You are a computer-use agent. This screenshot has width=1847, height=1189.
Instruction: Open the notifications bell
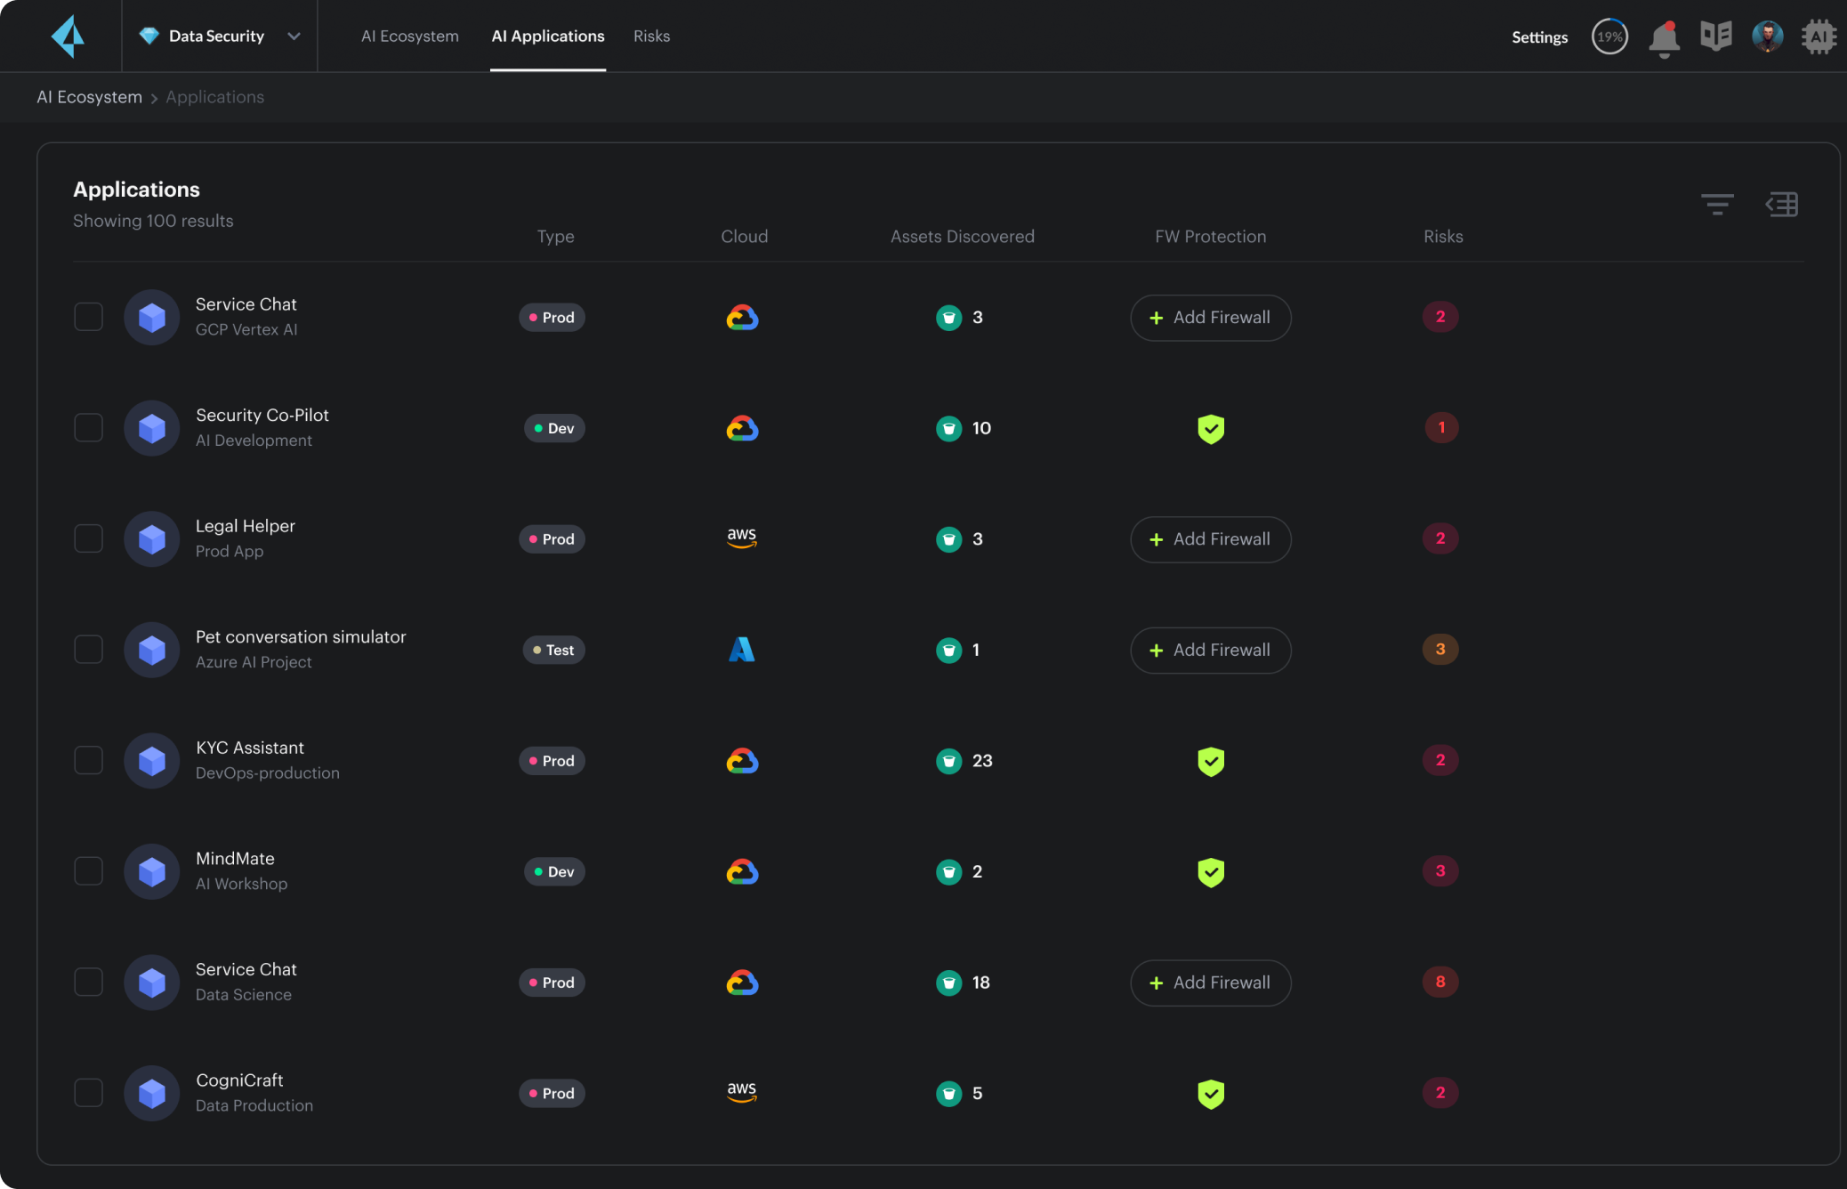(1664, 36)
